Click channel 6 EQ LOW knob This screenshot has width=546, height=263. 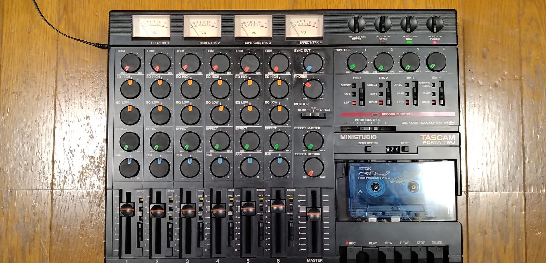click(x=279, y=115)
